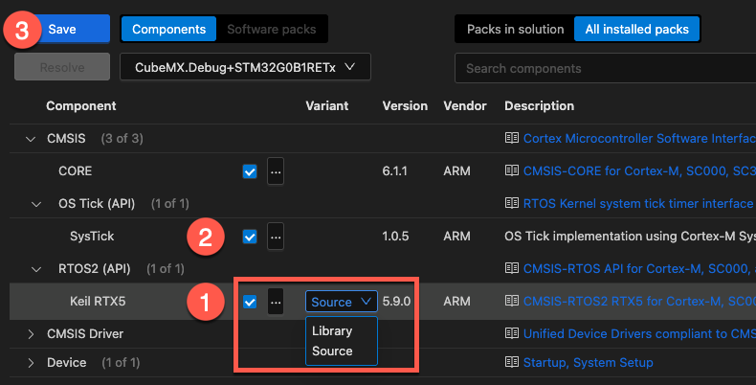Open the book icon beside CMSIS-RTOS2 RTX5 description

[512, 302]
